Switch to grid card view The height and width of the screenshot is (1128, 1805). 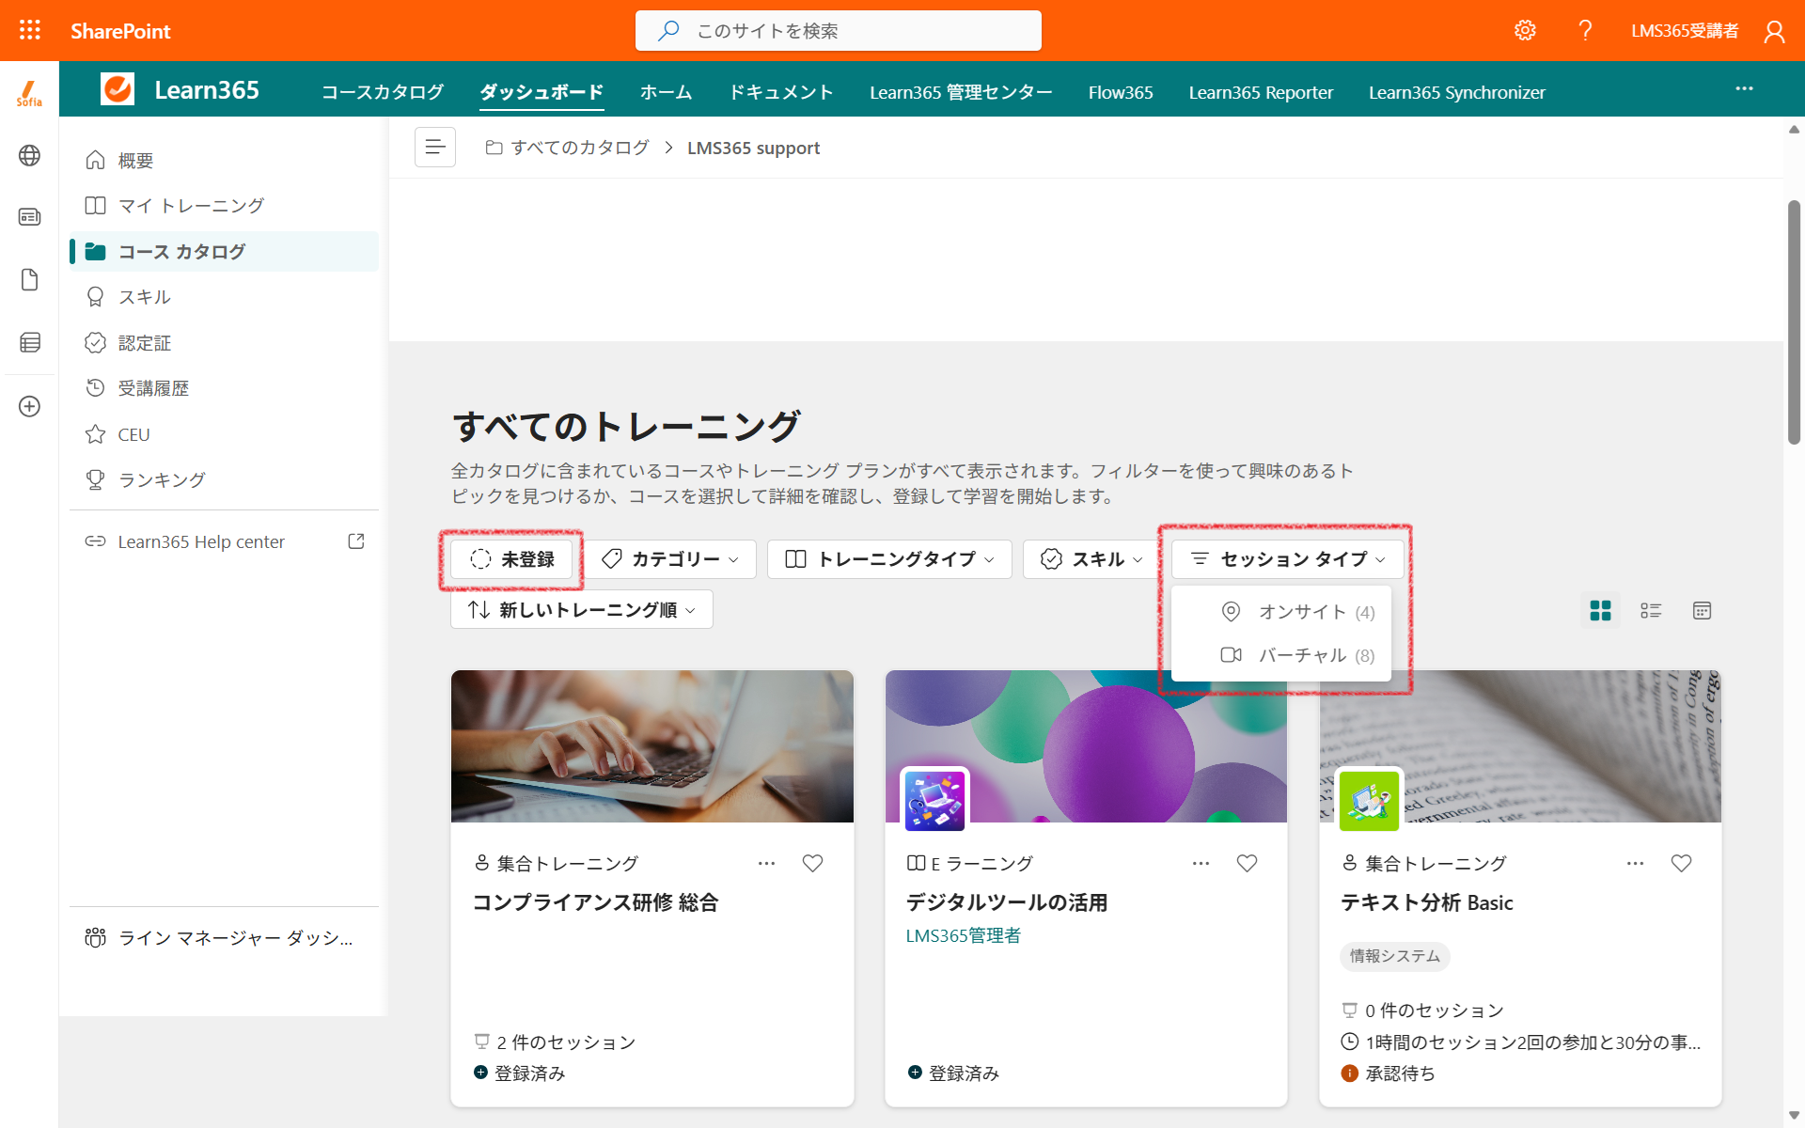tap(1600, 611)
